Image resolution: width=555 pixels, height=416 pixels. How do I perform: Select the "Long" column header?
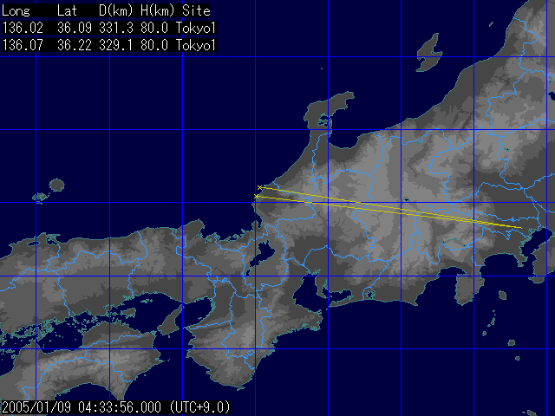pos(17,10)
